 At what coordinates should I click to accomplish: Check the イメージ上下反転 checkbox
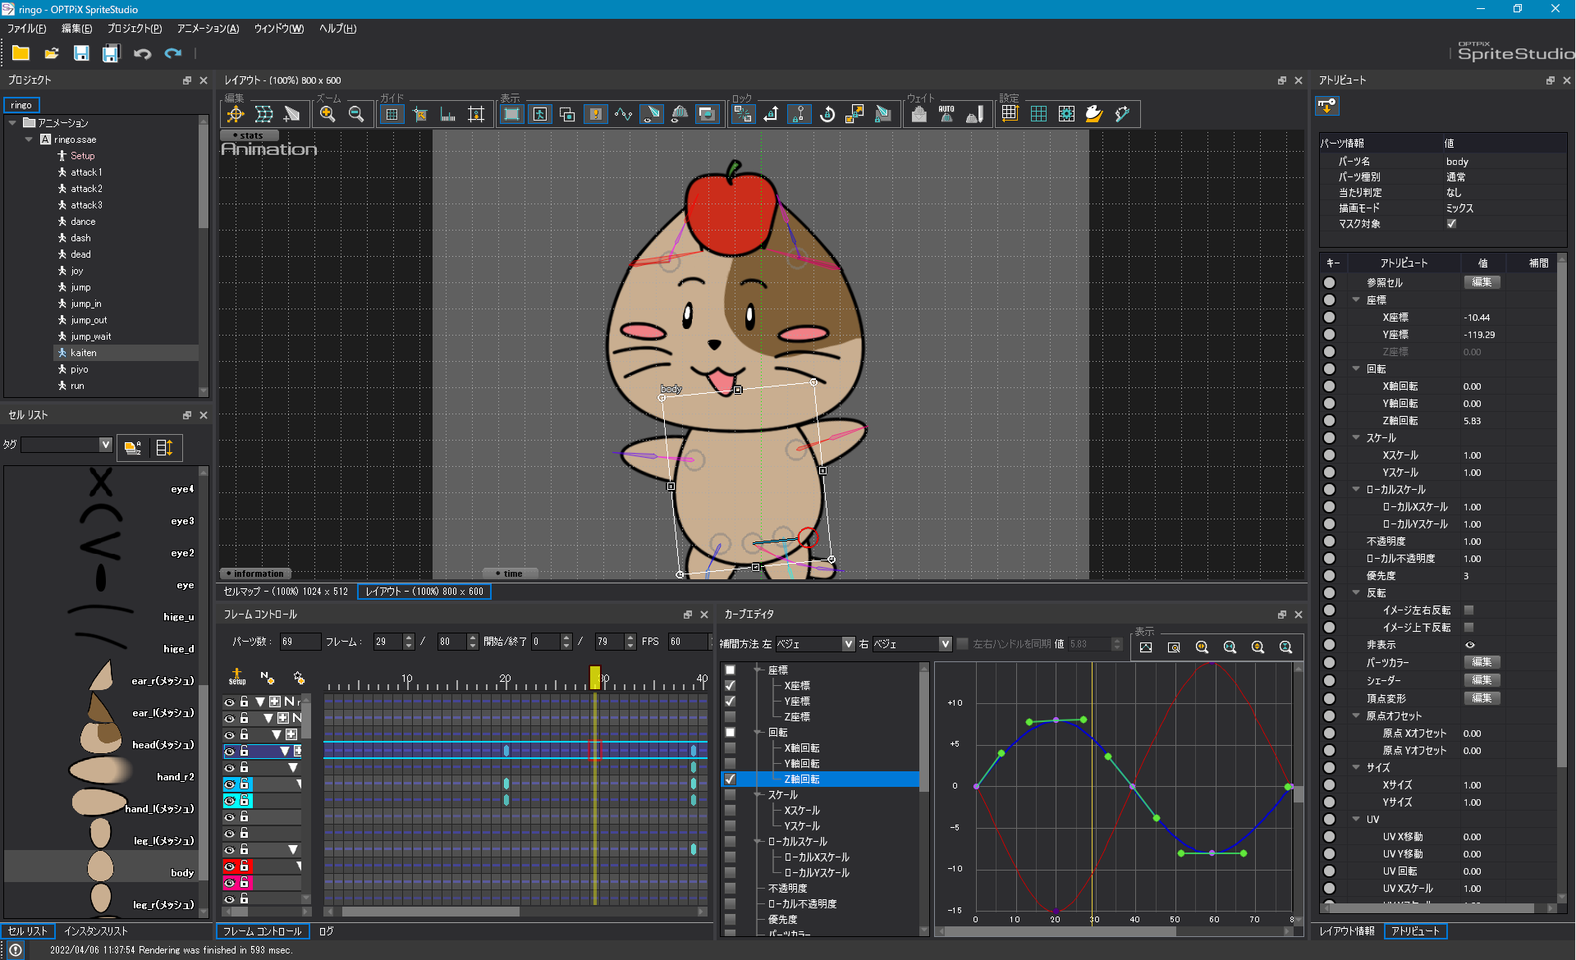(1469, 627)
